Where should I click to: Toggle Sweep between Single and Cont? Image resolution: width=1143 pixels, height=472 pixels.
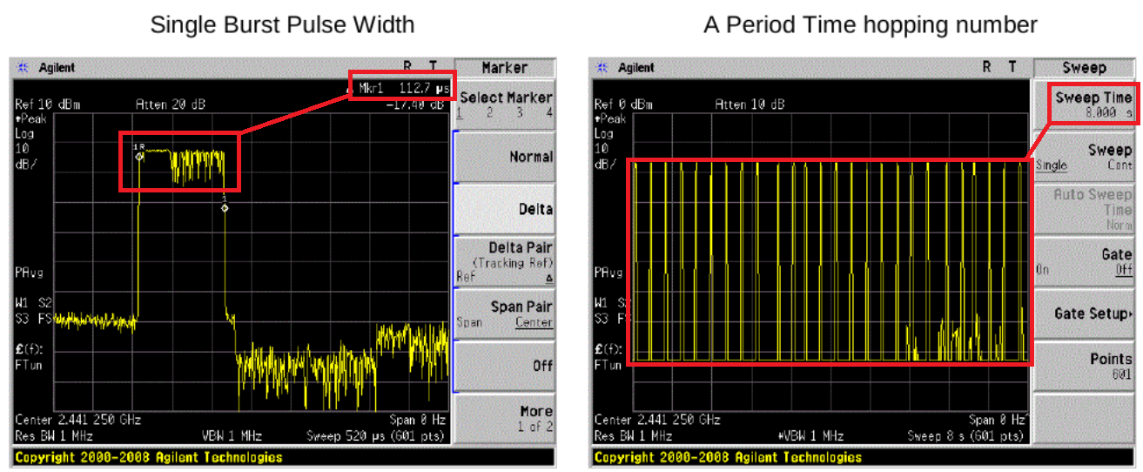[x=1084, y=157]
